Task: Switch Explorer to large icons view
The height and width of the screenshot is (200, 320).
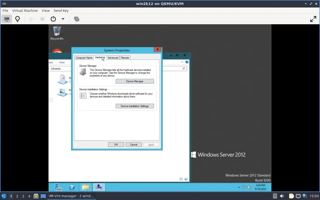Action: (186, 179)
